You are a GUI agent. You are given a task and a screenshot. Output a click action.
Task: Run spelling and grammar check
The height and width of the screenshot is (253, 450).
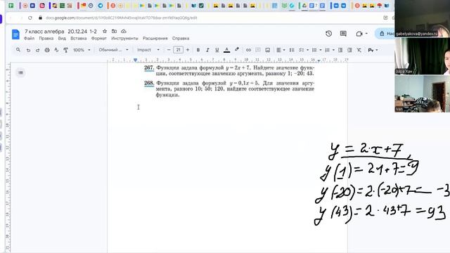click(56, 50)
